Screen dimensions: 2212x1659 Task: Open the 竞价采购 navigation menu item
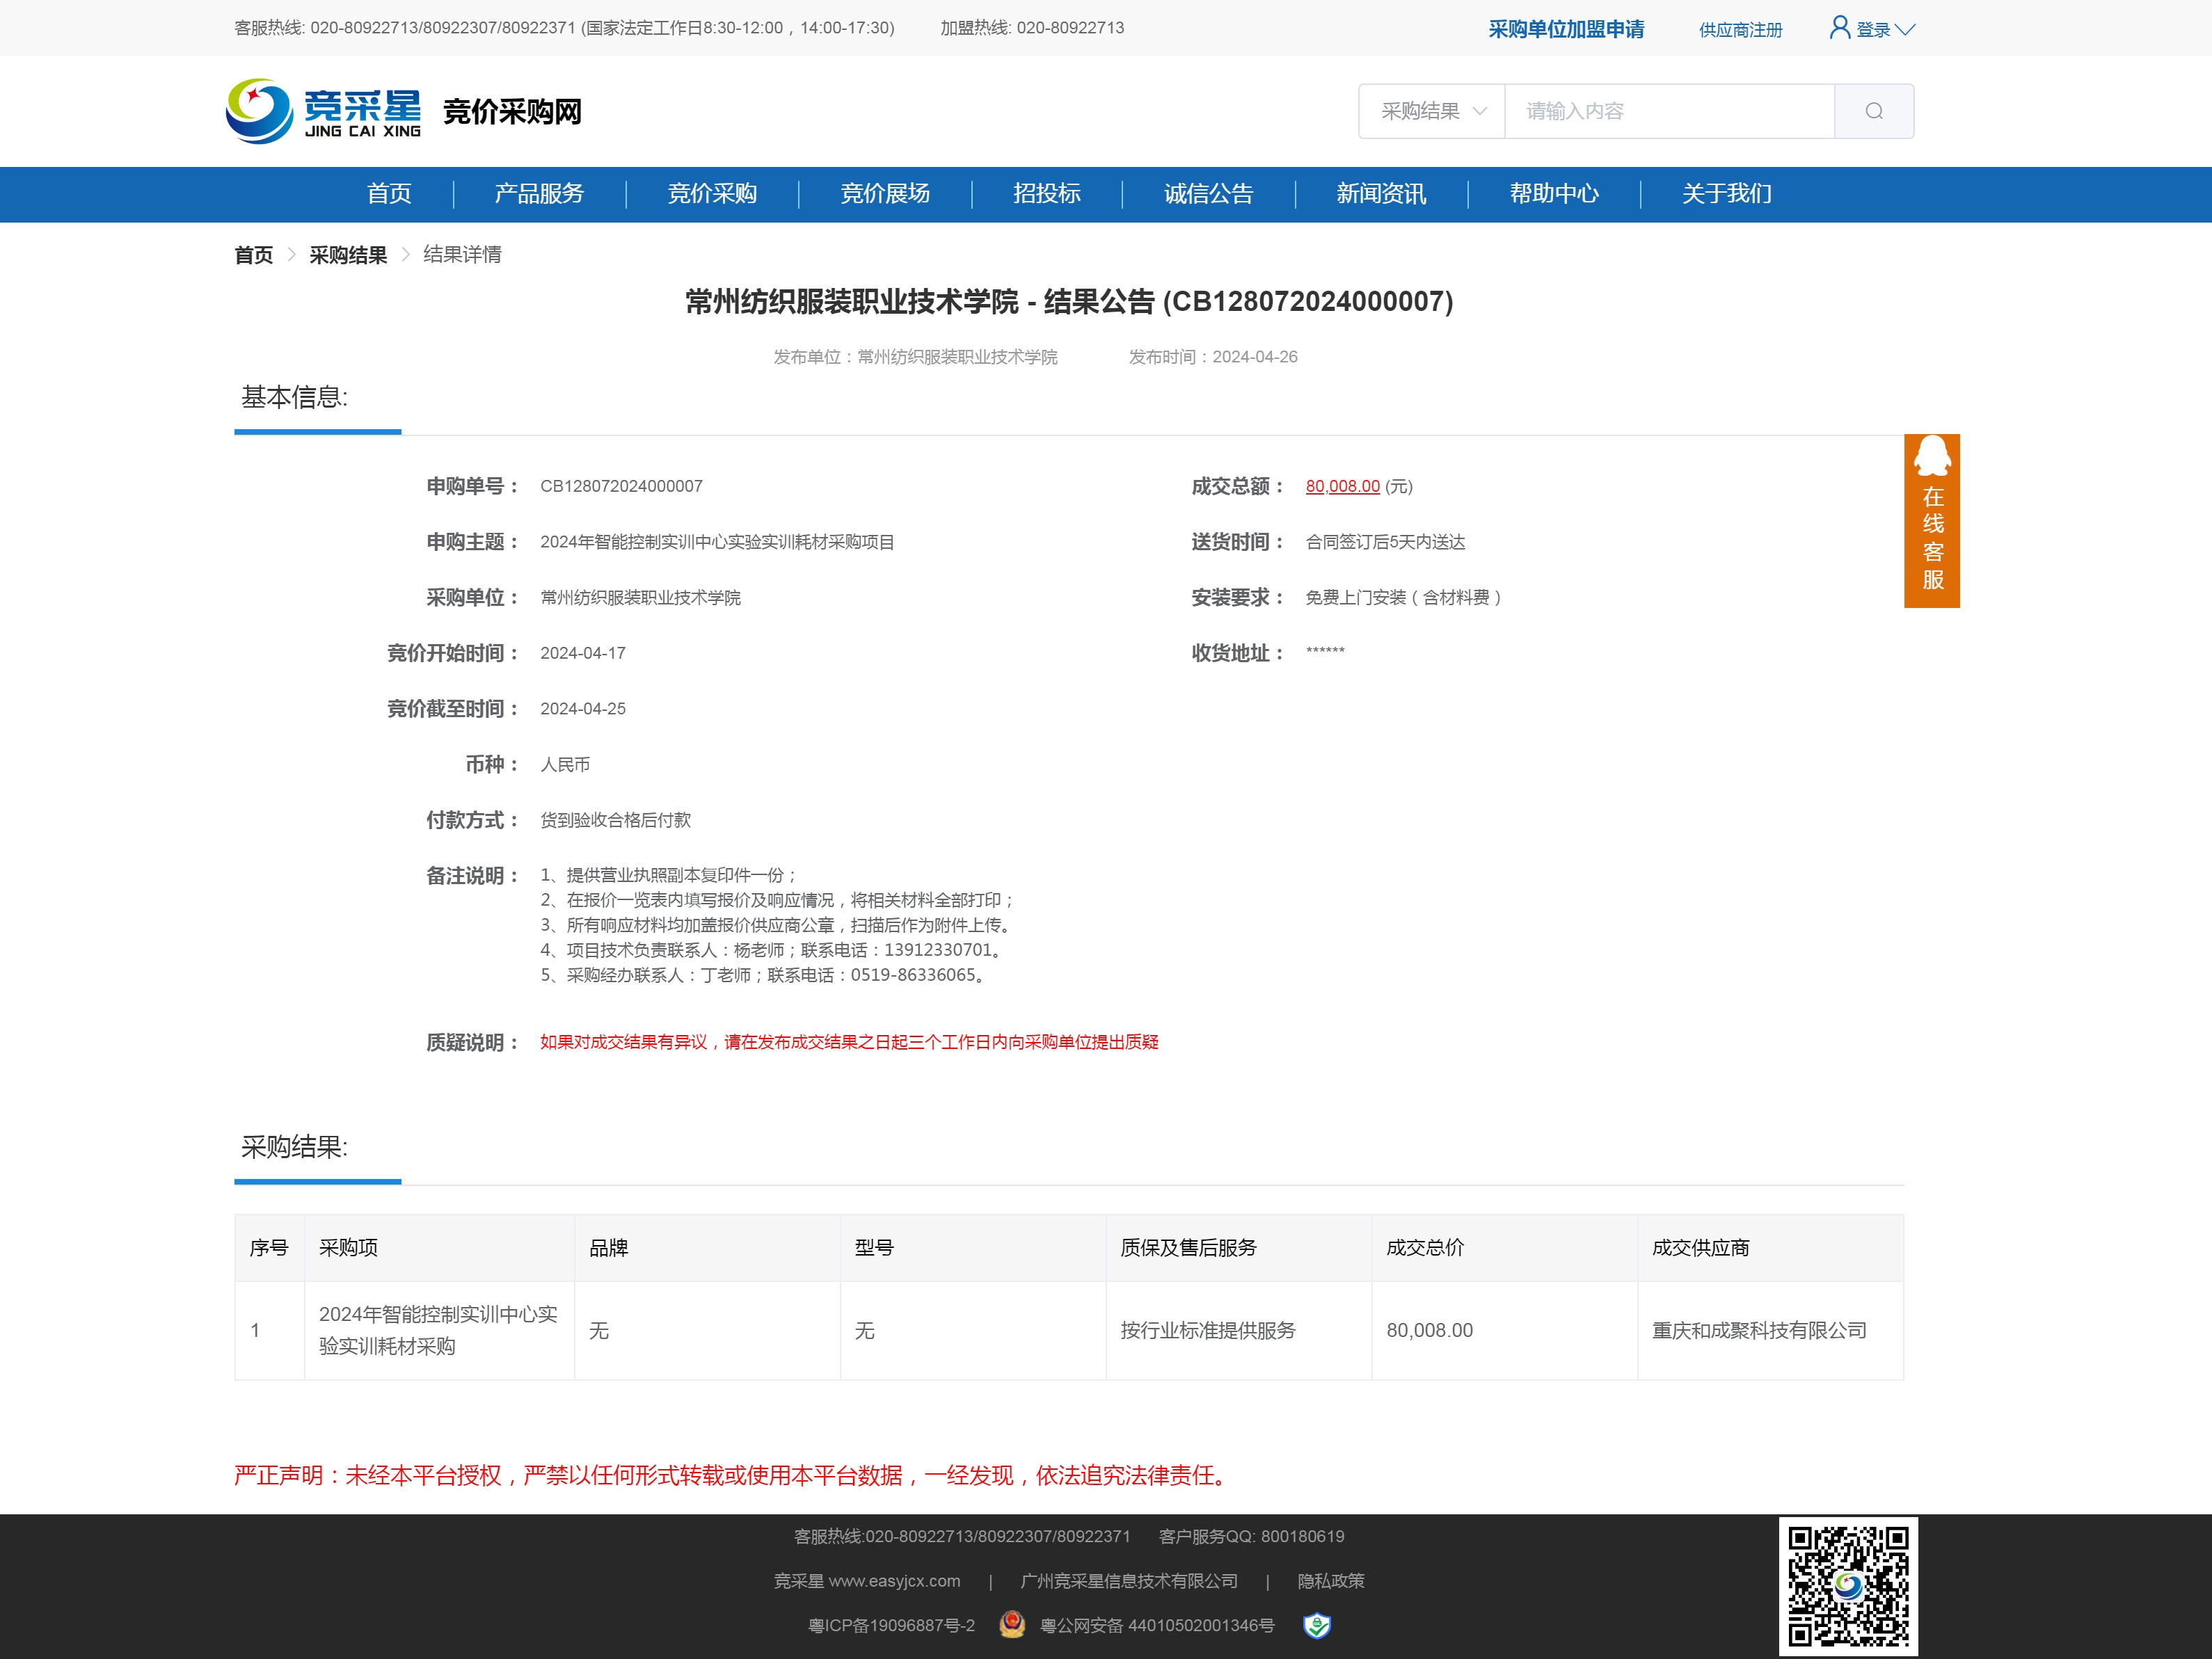(712, 194)
